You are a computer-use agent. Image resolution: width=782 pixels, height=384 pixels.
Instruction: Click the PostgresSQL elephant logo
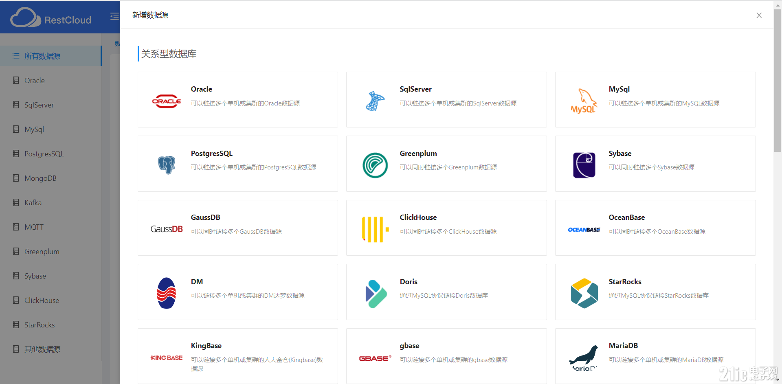(167, 165)
